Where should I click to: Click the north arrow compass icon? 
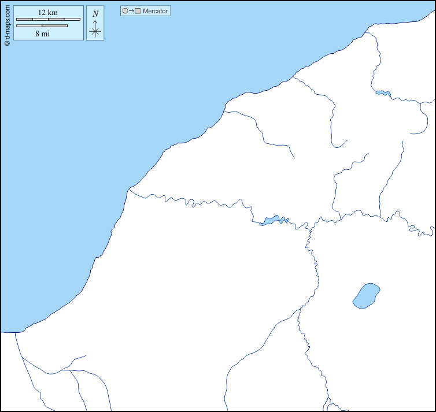(95, 31)
